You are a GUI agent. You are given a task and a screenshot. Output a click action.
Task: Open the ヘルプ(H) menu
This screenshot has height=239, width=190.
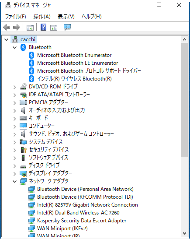(x=92, y=16)
